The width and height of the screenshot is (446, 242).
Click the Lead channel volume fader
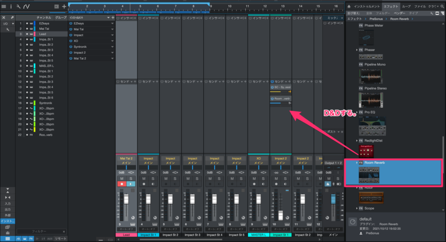126,199
